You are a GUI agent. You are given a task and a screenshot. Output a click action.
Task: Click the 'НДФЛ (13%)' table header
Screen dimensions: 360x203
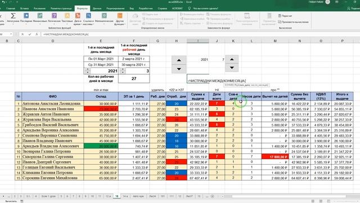pyautogui.click(x=321, y=96)
